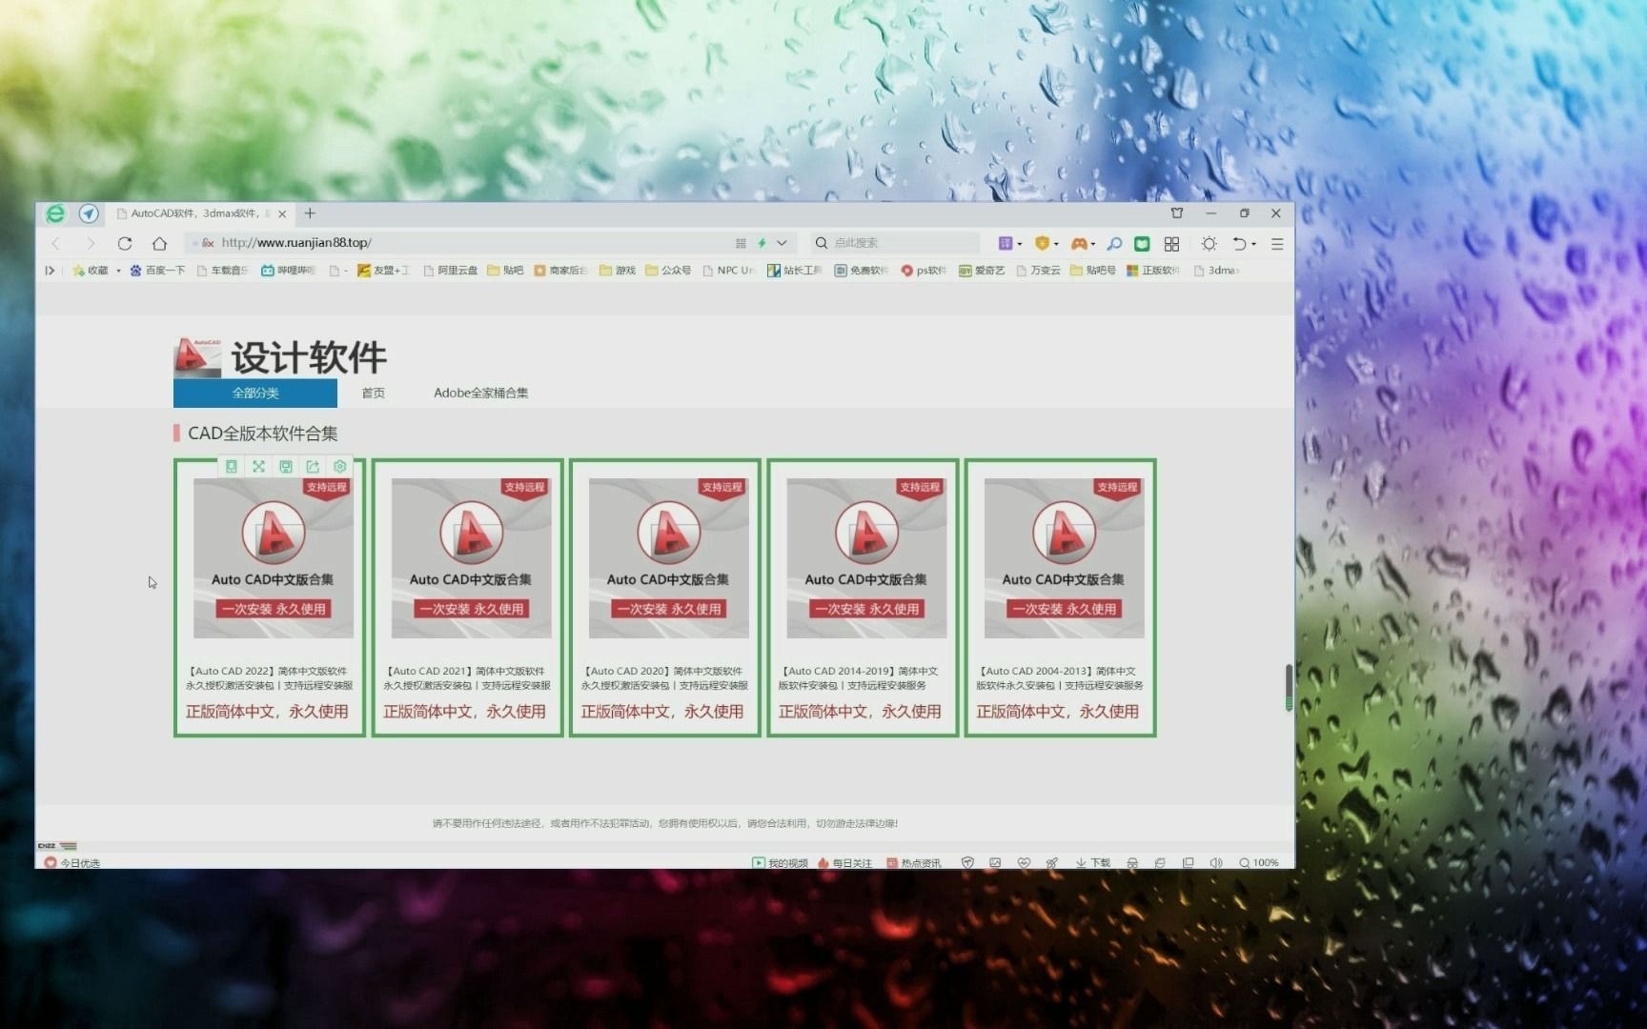
Task: Open the 爱奇艺 bookmark
Action: point(982,271)
